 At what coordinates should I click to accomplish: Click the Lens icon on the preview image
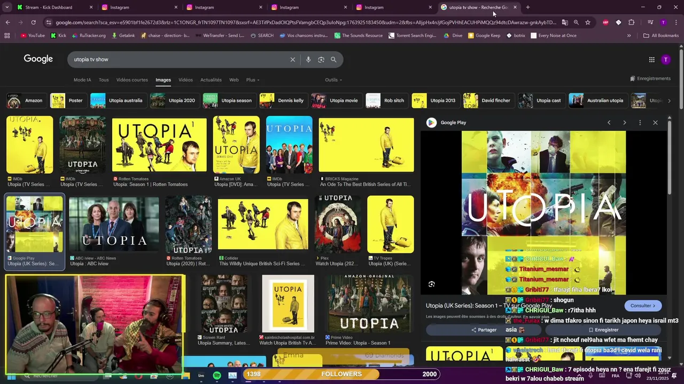[432, 284]
